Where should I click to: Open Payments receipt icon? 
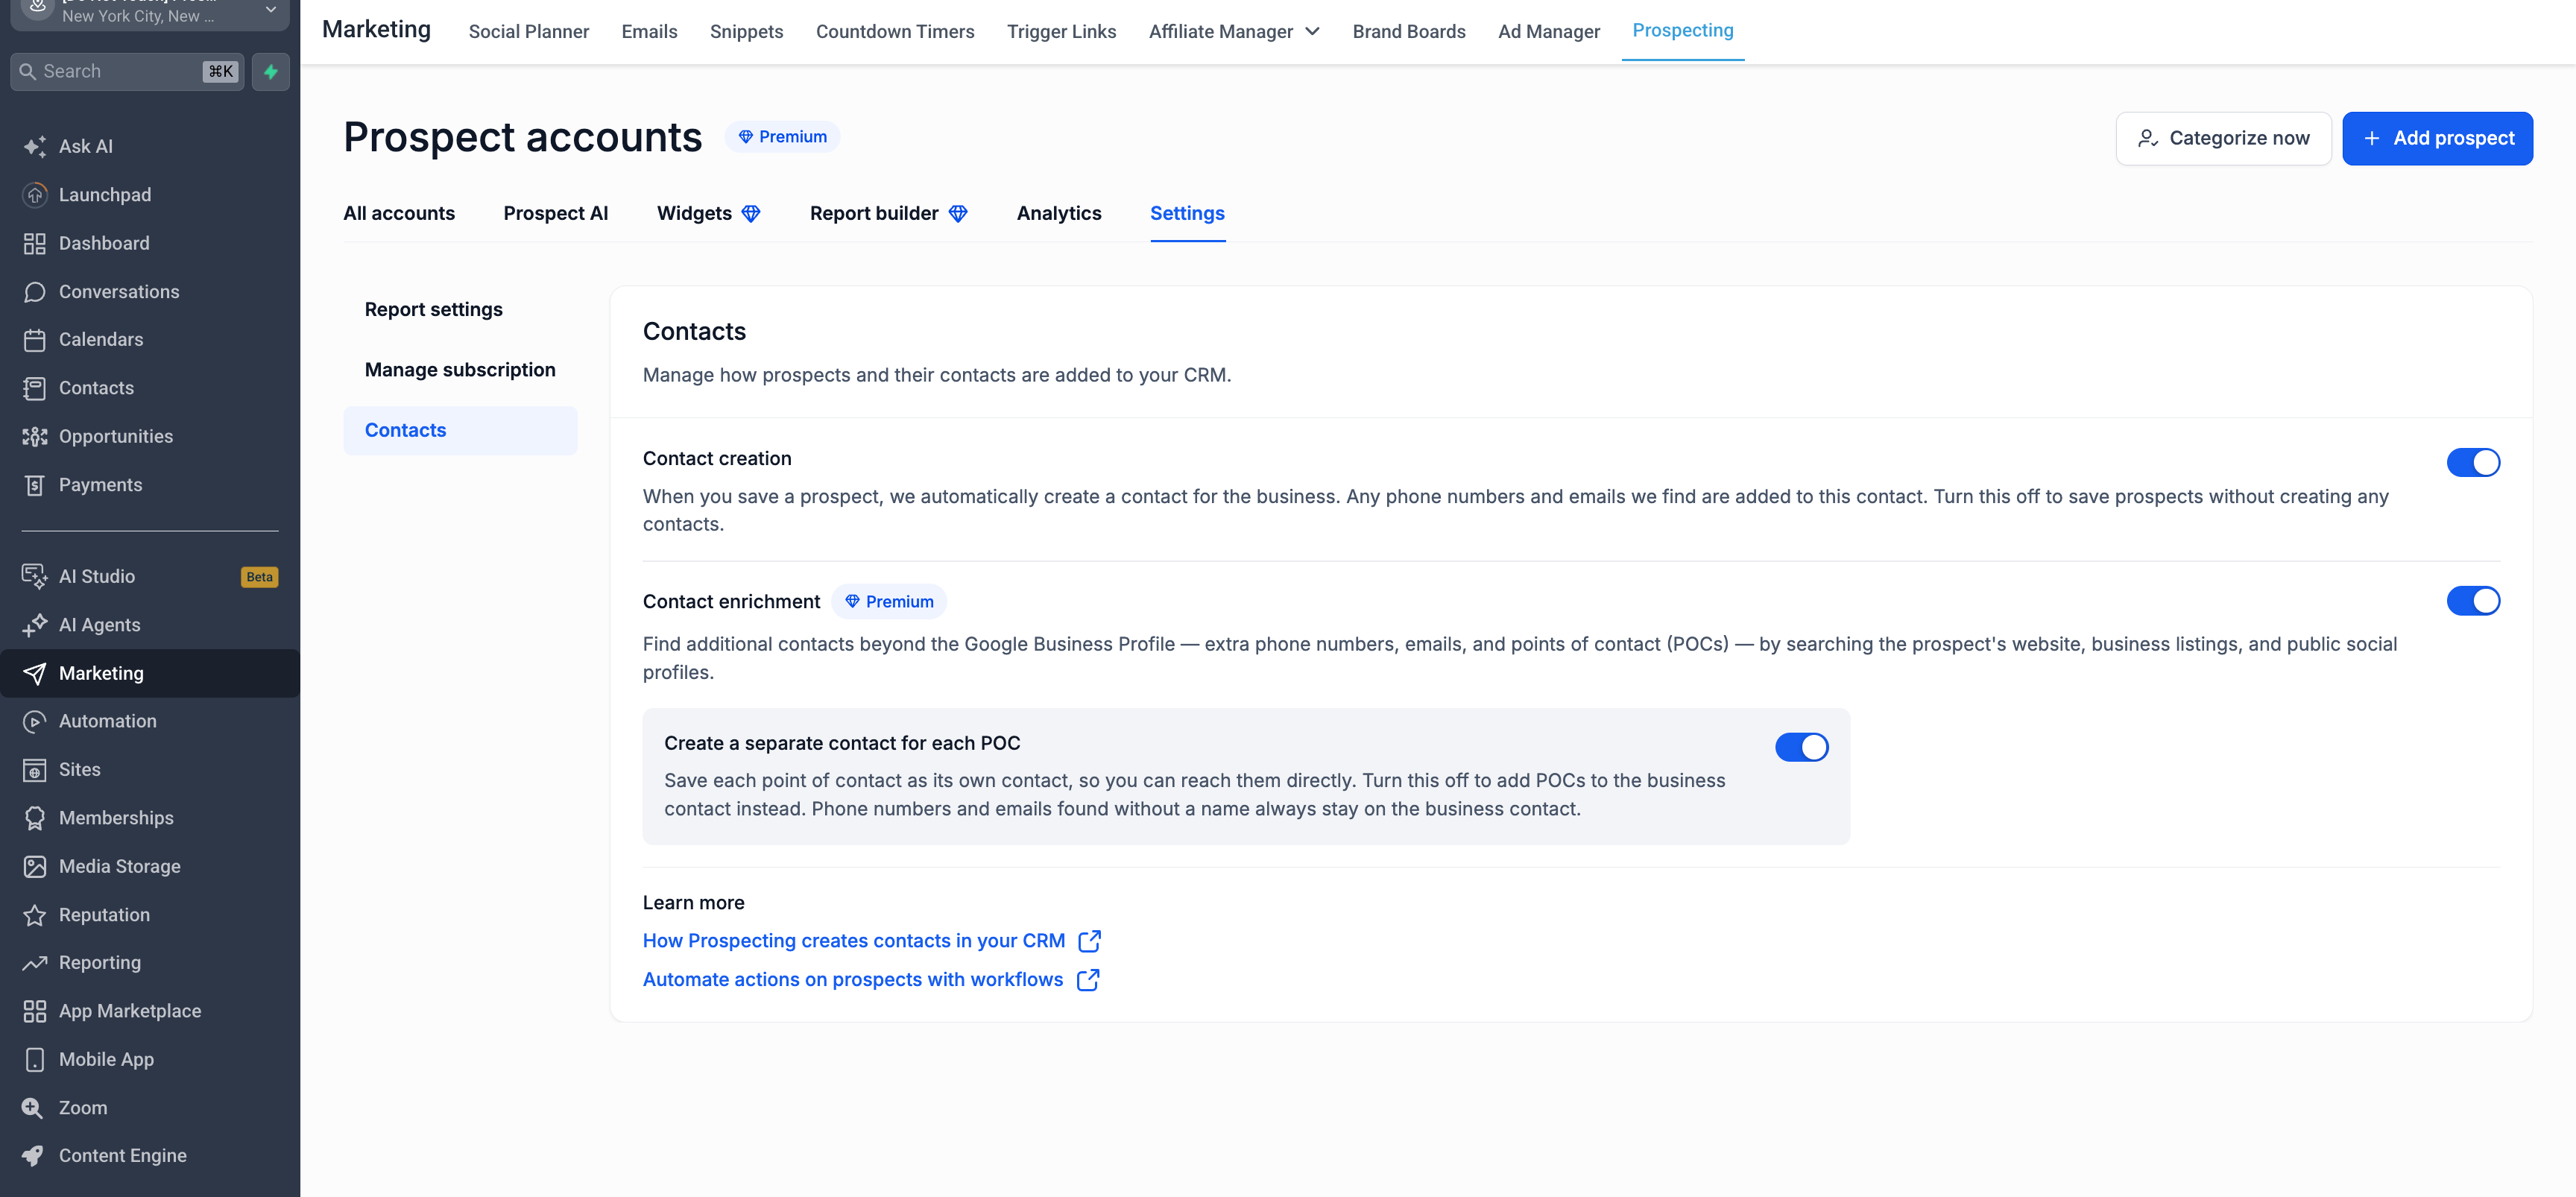click(x=35, y=485)
